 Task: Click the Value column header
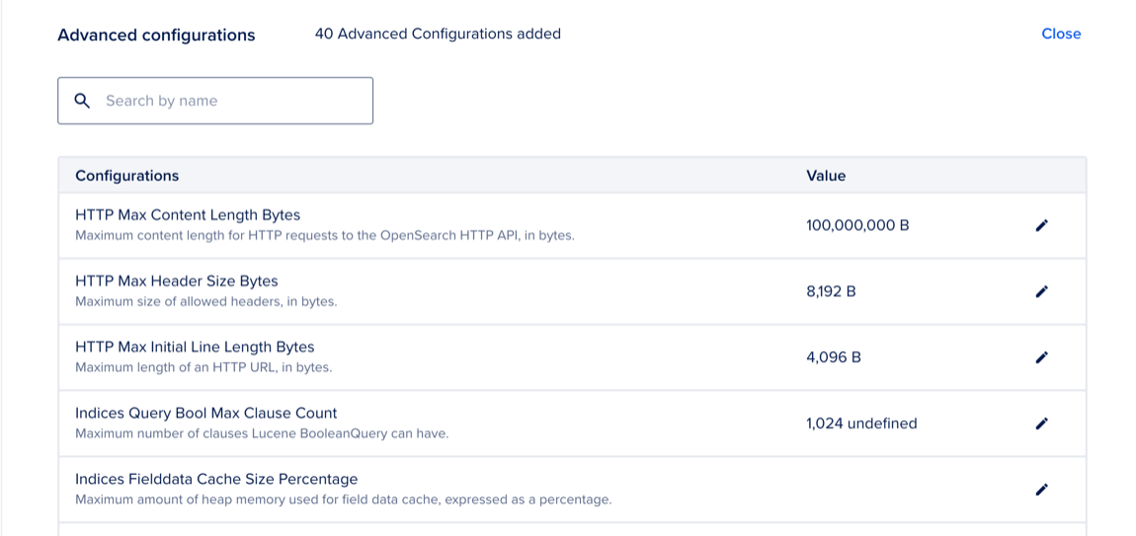(826, 176)
